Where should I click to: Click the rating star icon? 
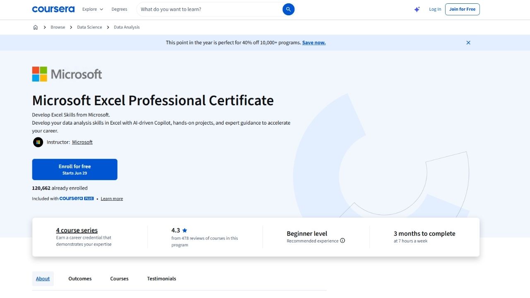click(x=185, y=230)
